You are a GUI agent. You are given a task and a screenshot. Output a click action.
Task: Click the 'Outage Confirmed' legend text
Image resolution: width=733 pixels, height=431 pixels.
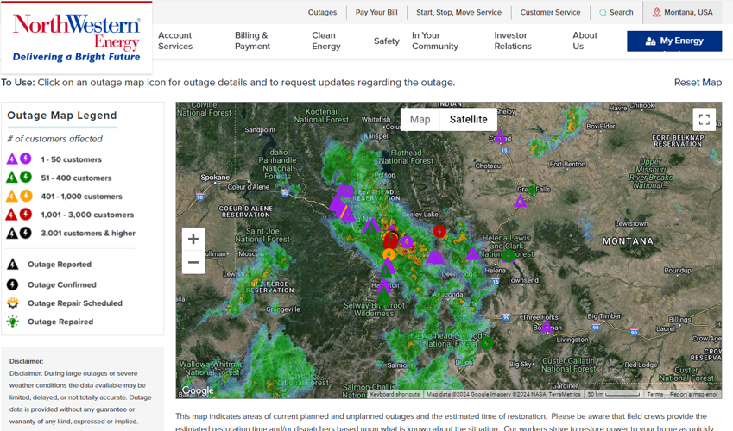(x=61, y=284)
